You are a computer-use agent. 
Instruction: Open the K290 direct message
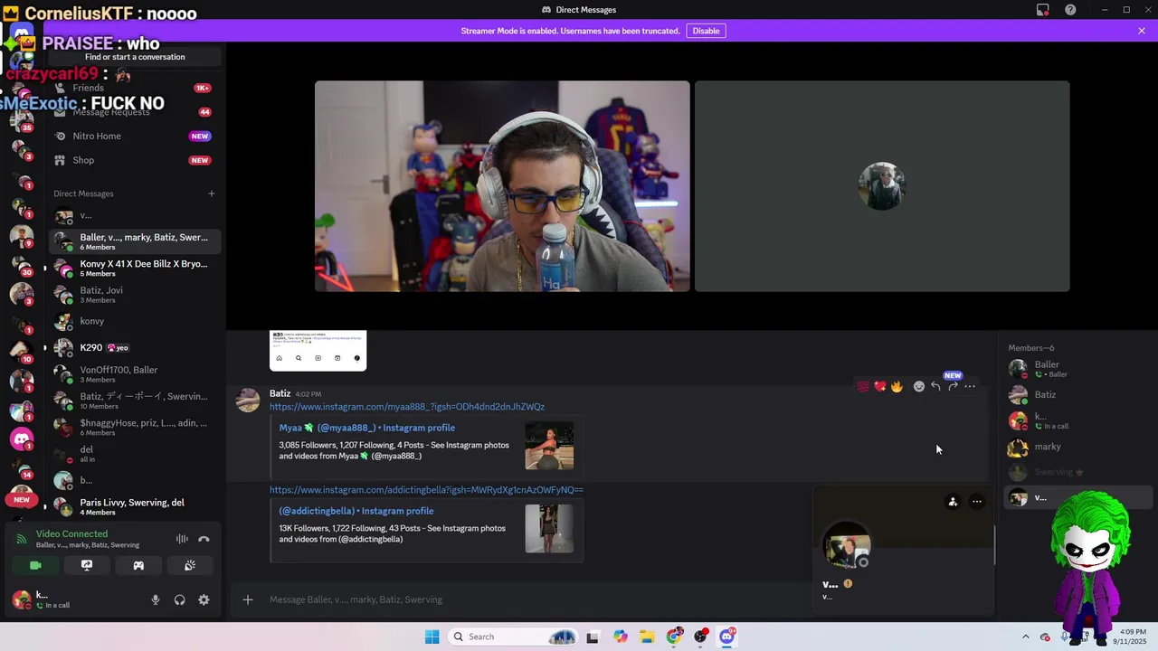(134, 347)
